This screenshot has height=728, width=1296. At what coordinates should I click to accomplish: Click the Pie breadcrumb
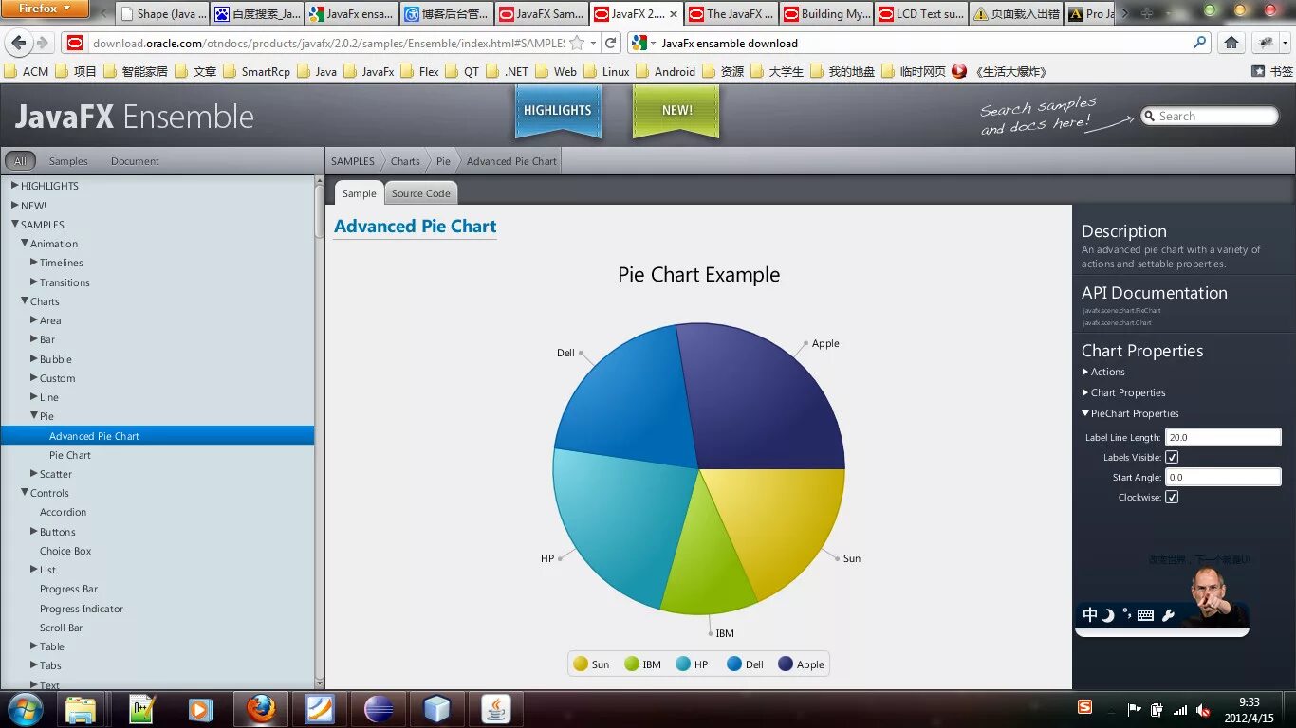click(443, 161)
